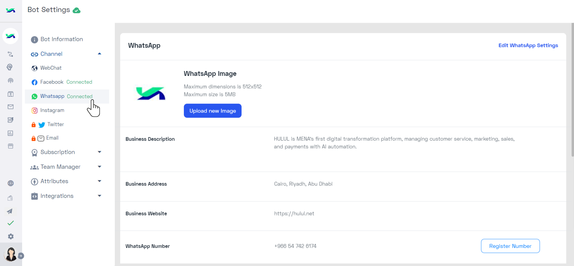Select the Whatsapp channel entry
Image resolution: width=574 pixels, height=266 pixels.
67,96
